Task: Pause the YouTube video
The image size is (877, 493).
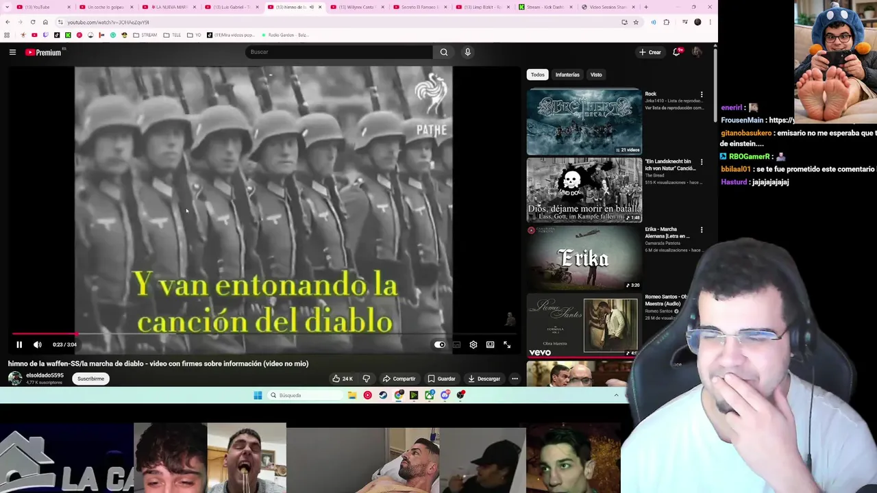Action: (19, 344)
